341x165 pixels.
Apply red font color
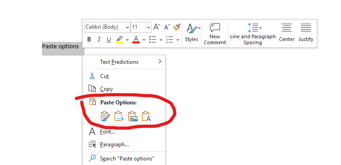pos(136,40)
